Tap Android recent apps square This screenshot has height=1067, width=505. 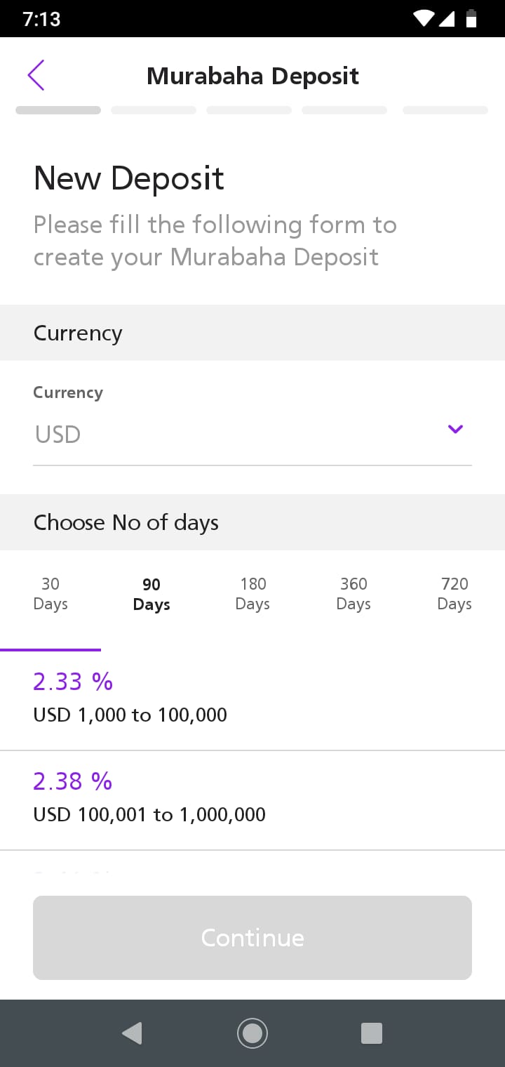click(x=371, y=1033)
